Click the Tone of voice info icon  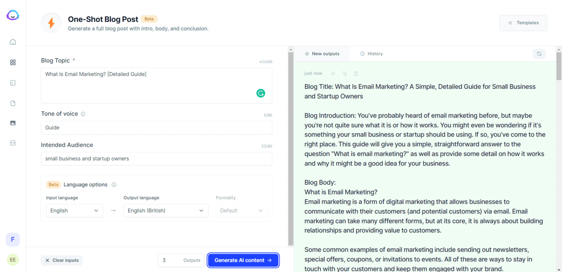point(83,114)
